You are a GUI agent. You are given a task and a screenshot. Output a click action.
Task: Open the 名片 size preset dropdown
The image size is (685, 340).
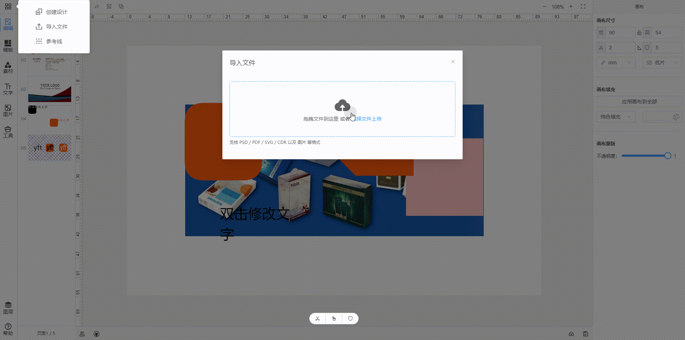tap(662, 63)
